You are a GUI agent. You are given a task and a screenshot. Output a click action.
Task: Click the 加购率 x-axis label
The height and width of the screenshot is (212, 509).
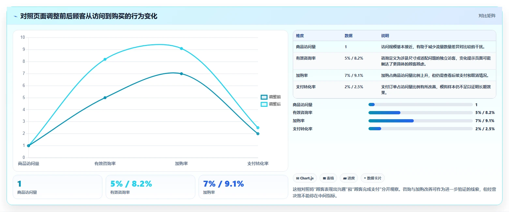pos(181,163)
